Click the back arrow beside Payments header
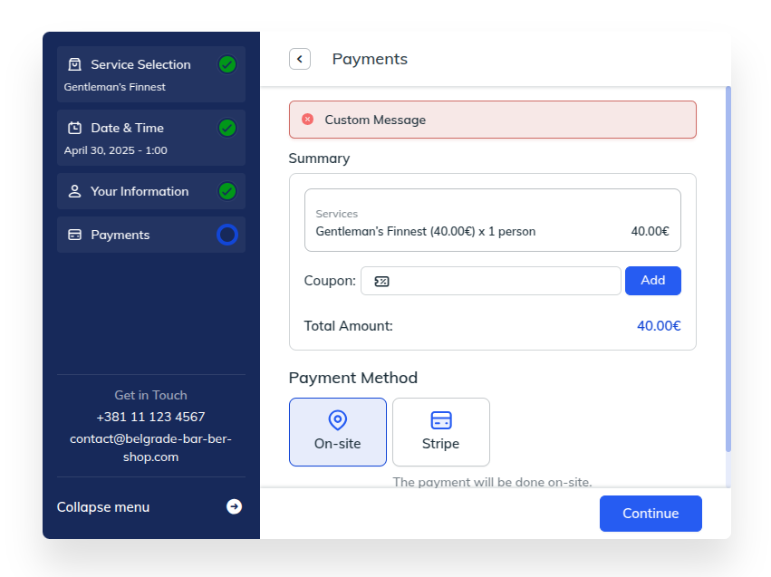 300,59
